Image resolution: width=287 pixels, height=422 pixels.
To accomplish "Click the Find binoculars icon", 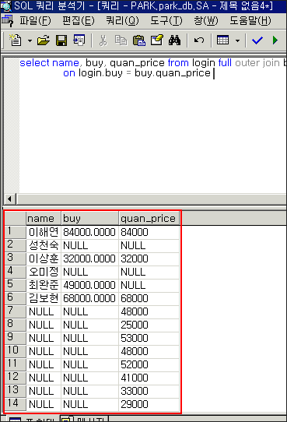I will click(x=175, y=40).
